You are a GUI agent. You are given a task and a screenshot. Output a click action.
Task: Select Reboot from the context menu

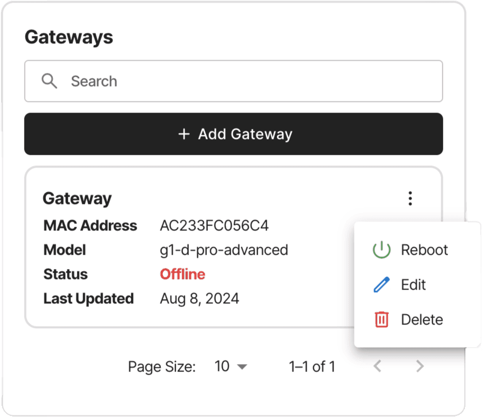410,250
